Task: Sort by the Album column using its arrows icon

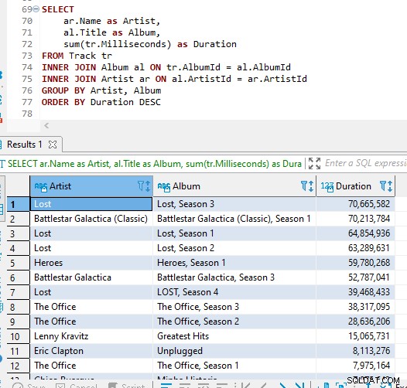Action: click(311, 186)
